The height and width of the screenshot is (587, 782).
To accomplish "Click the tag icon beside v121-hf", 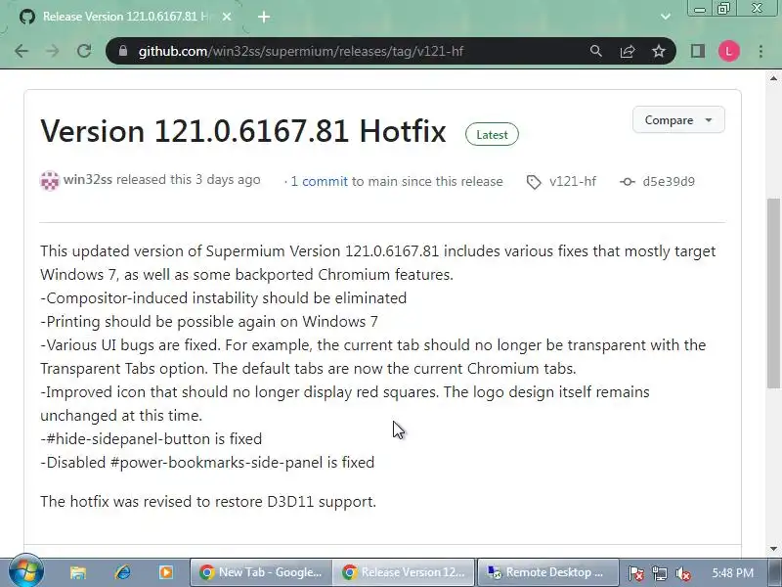I will click(534, 182).
